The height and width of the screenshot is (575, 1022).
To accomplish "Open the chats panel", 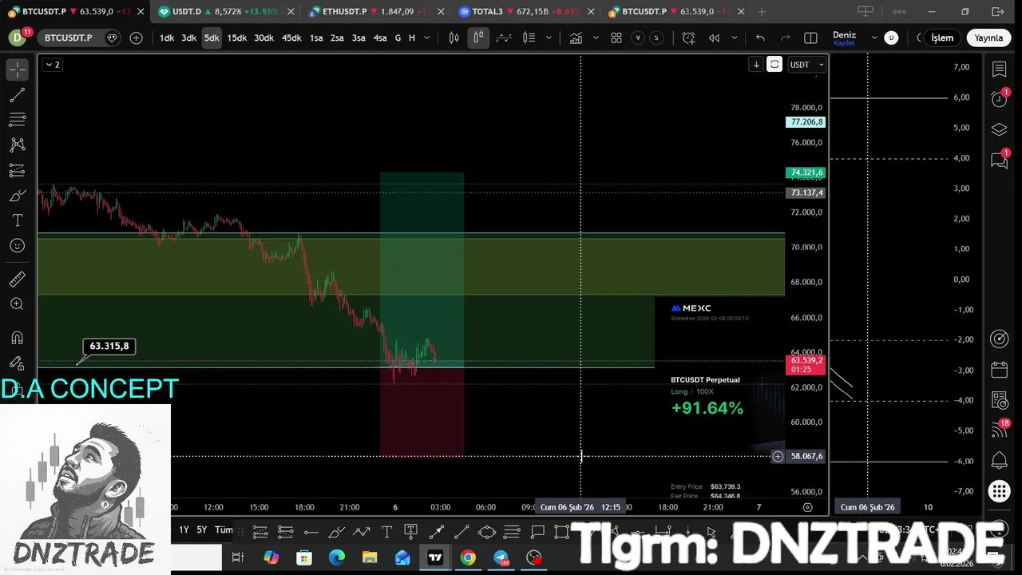I will click(x=999, y=160).
